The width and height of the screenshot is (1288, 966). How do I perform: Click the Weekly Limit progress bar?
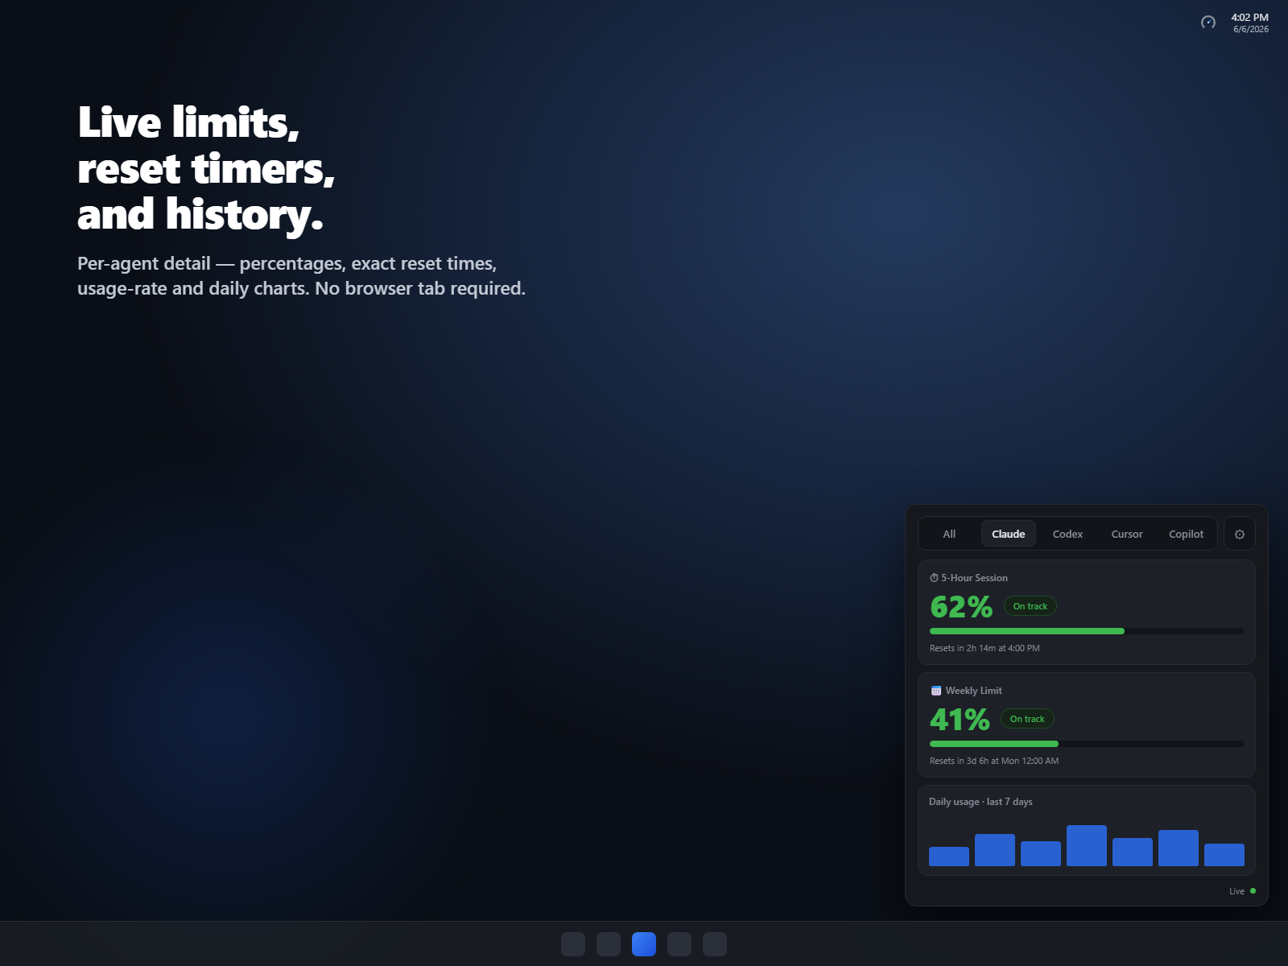click(1087, 744)
